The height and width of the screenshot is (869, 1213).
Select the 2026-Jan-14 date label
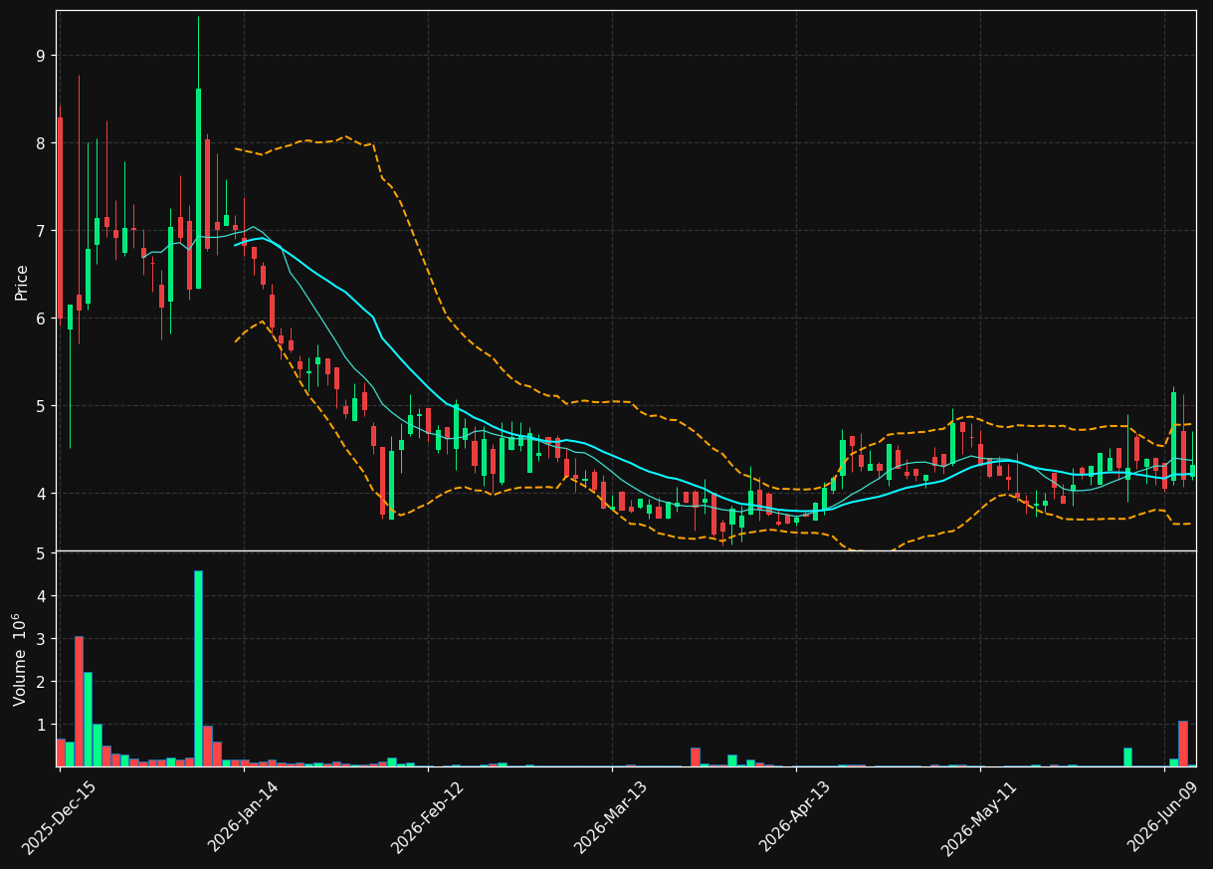pos(243,817)
